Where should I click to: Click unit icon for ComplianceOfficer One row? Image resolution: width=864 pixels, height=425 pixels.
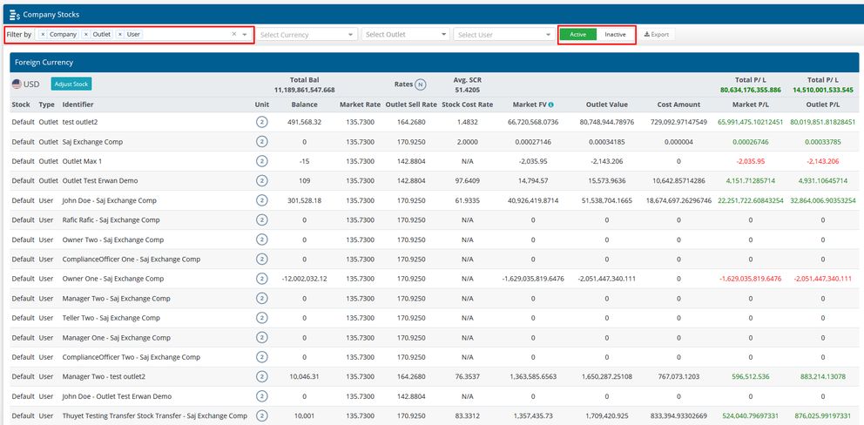(262, 259)
